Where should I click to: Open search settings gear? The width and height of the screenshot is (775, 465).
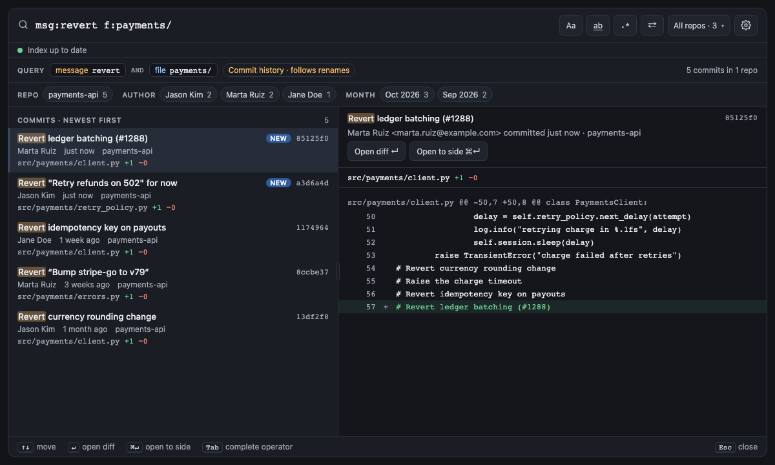[746, 25]
